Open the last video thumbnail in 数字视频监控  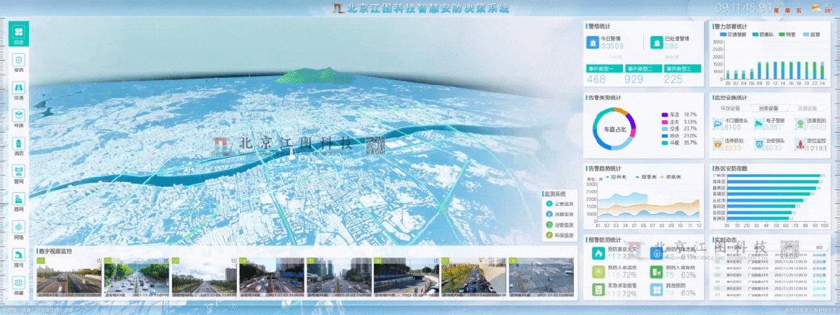click(541, 278)
